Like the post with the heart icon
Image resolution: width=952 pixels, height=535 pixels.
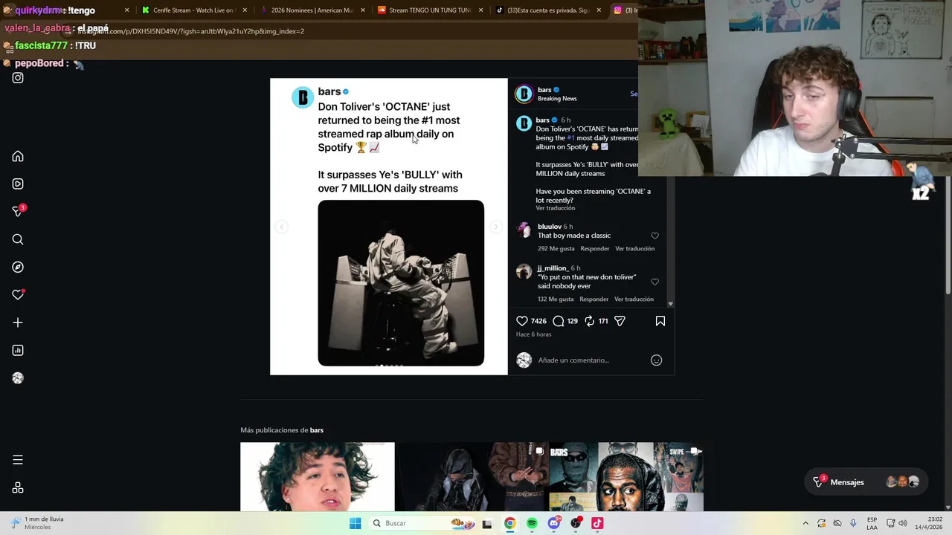coord(522,321)
